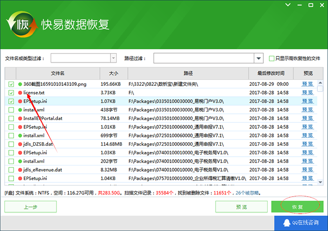The image size is (328, 231).
Task: Sort by the 大小 column header
Action: 113,73
